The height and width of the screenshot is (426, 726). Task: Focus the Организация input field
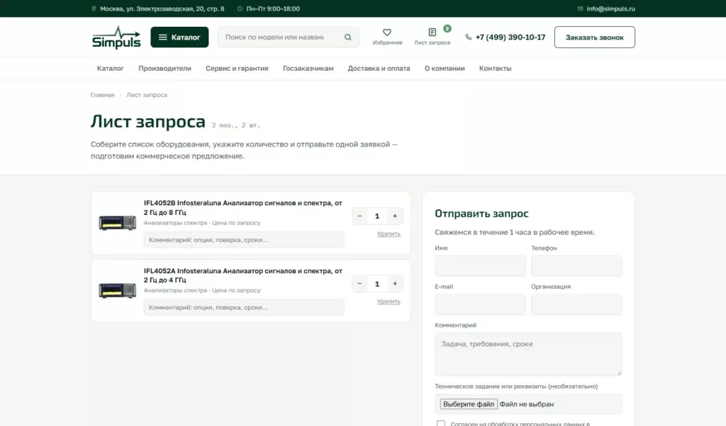pyautogui.click(x=576, y=304)
